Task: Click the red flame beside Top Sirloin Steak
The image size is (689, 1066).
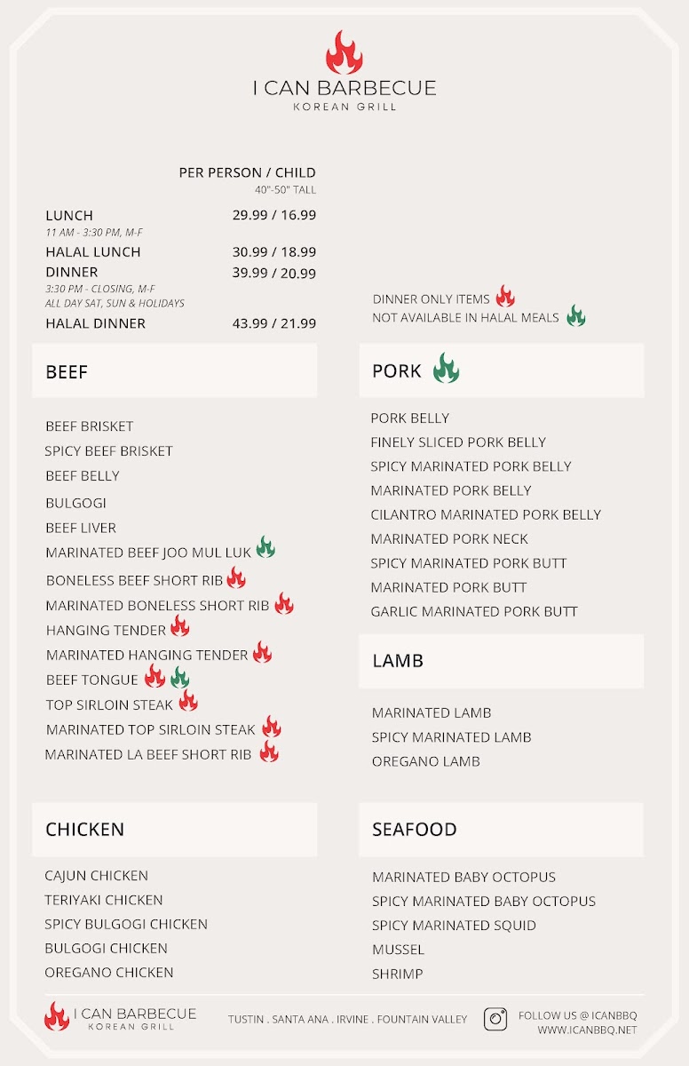Action: 188,702
